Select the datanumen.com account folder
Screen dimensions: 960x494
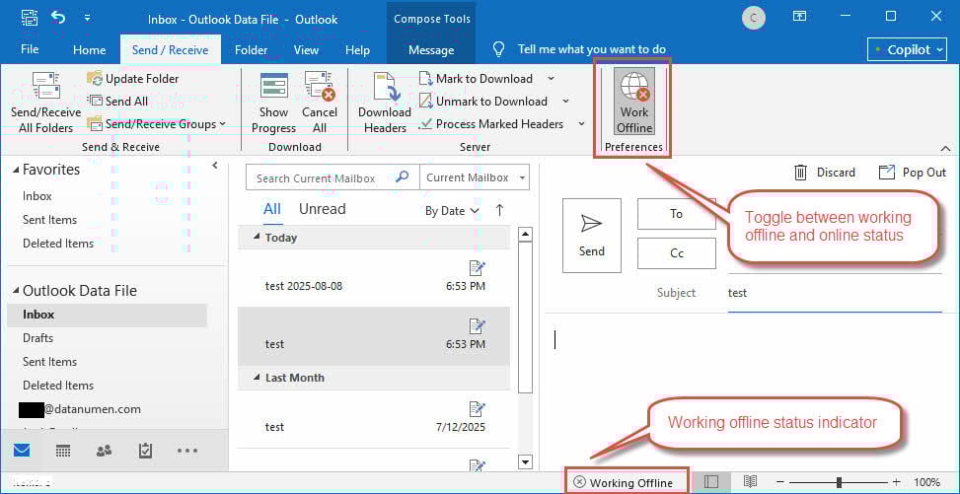81,409
